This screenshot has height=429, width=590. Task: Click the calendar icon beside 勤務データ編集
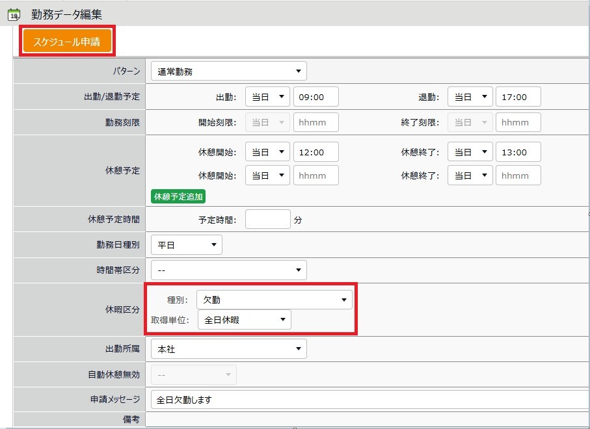tap(13, 14)
